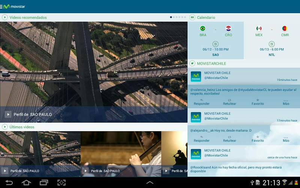Open the @Roocklaand tweet text
300x188 pixels.
click(x=236, y=169)
